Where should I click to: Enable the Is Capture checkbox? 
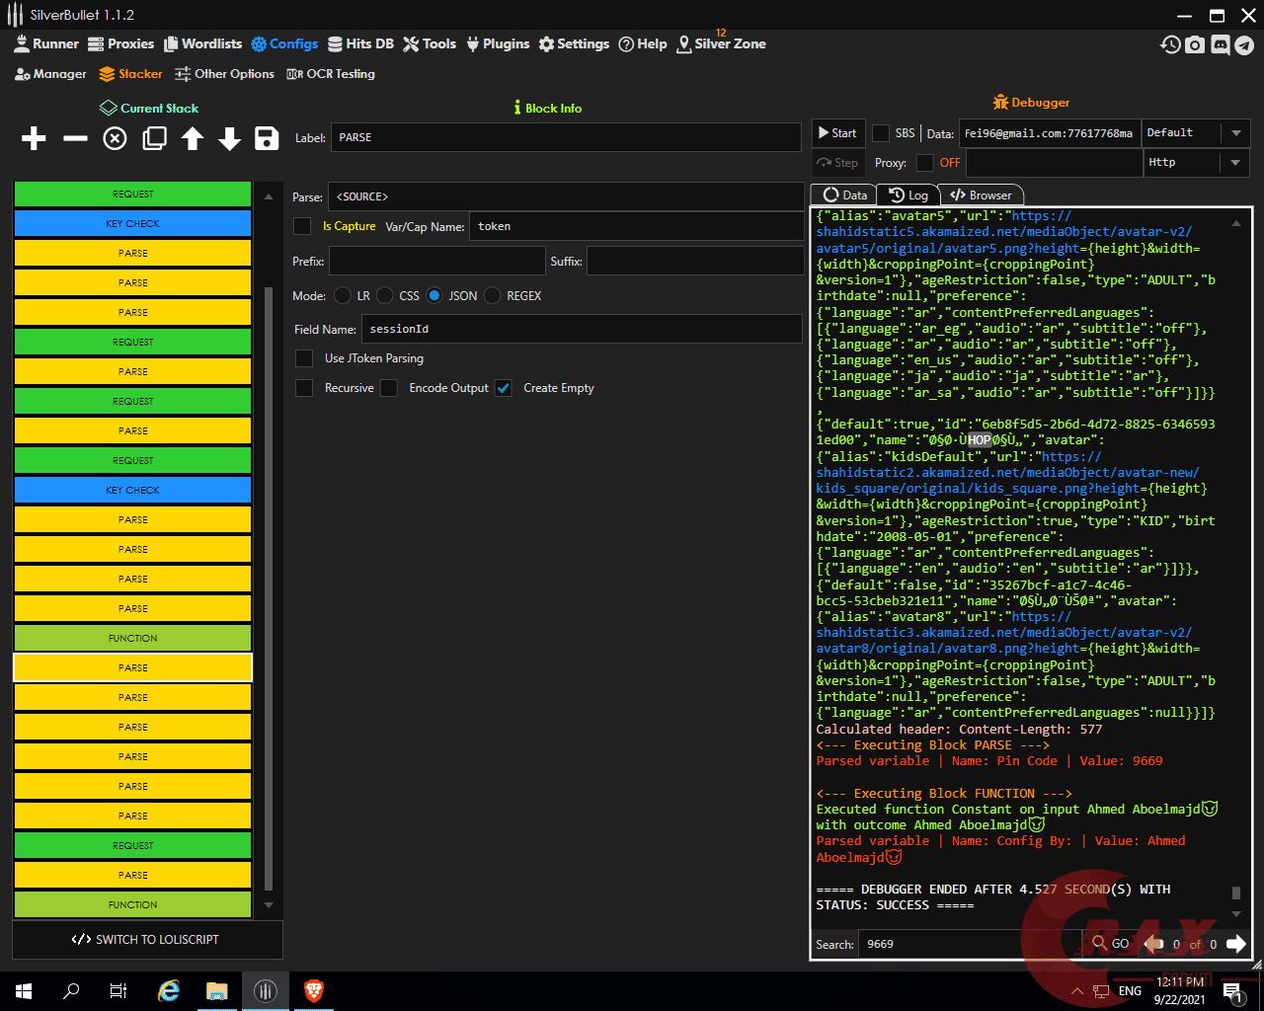(303, 227)
